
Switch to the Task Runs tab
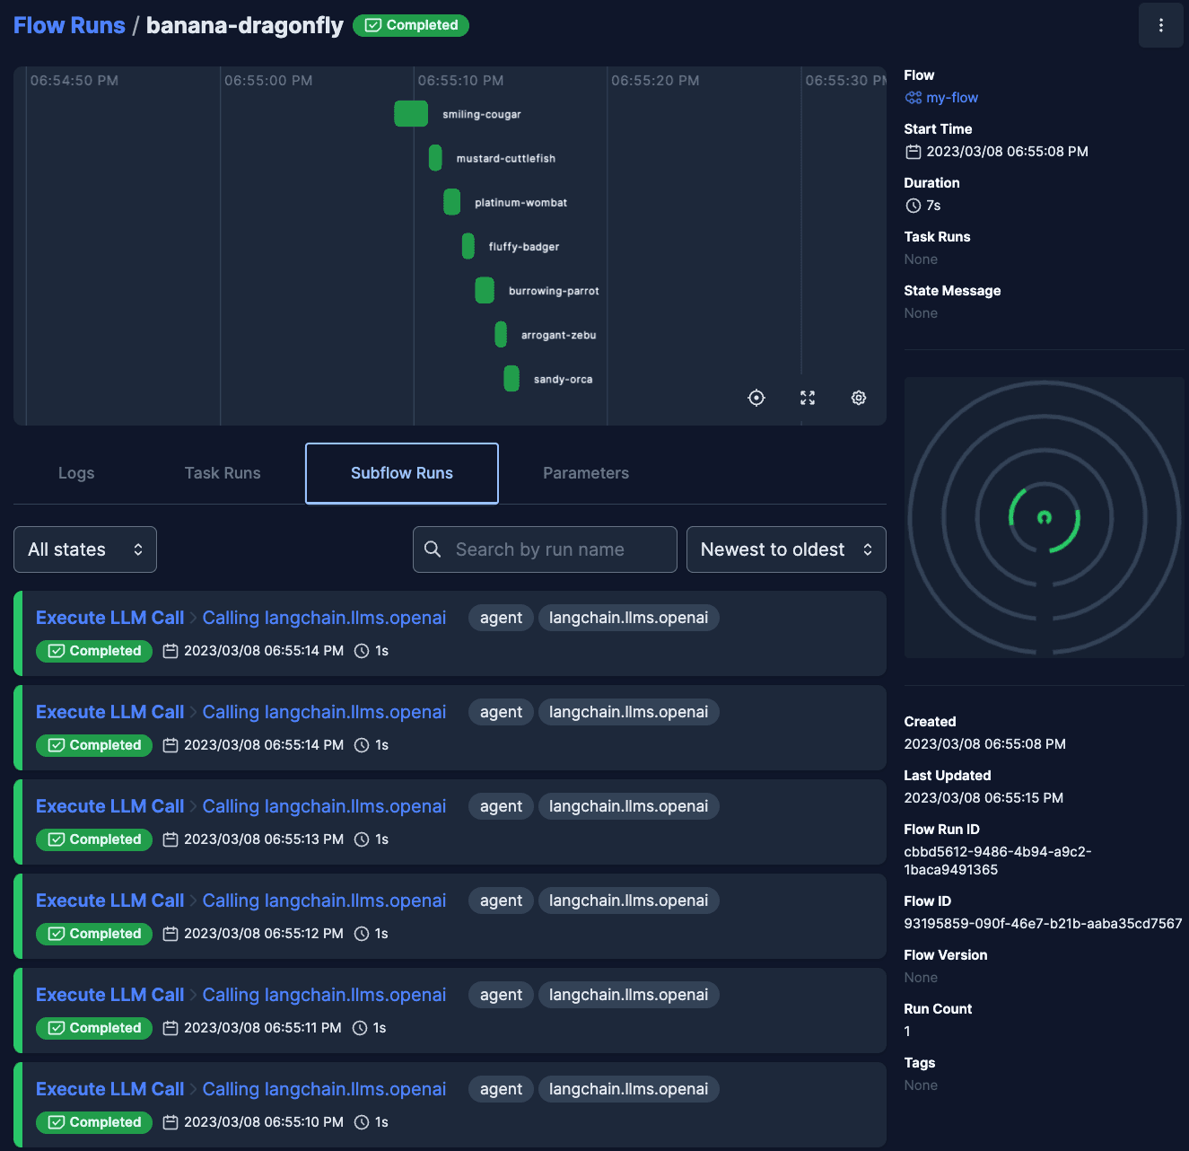point(223,473)
